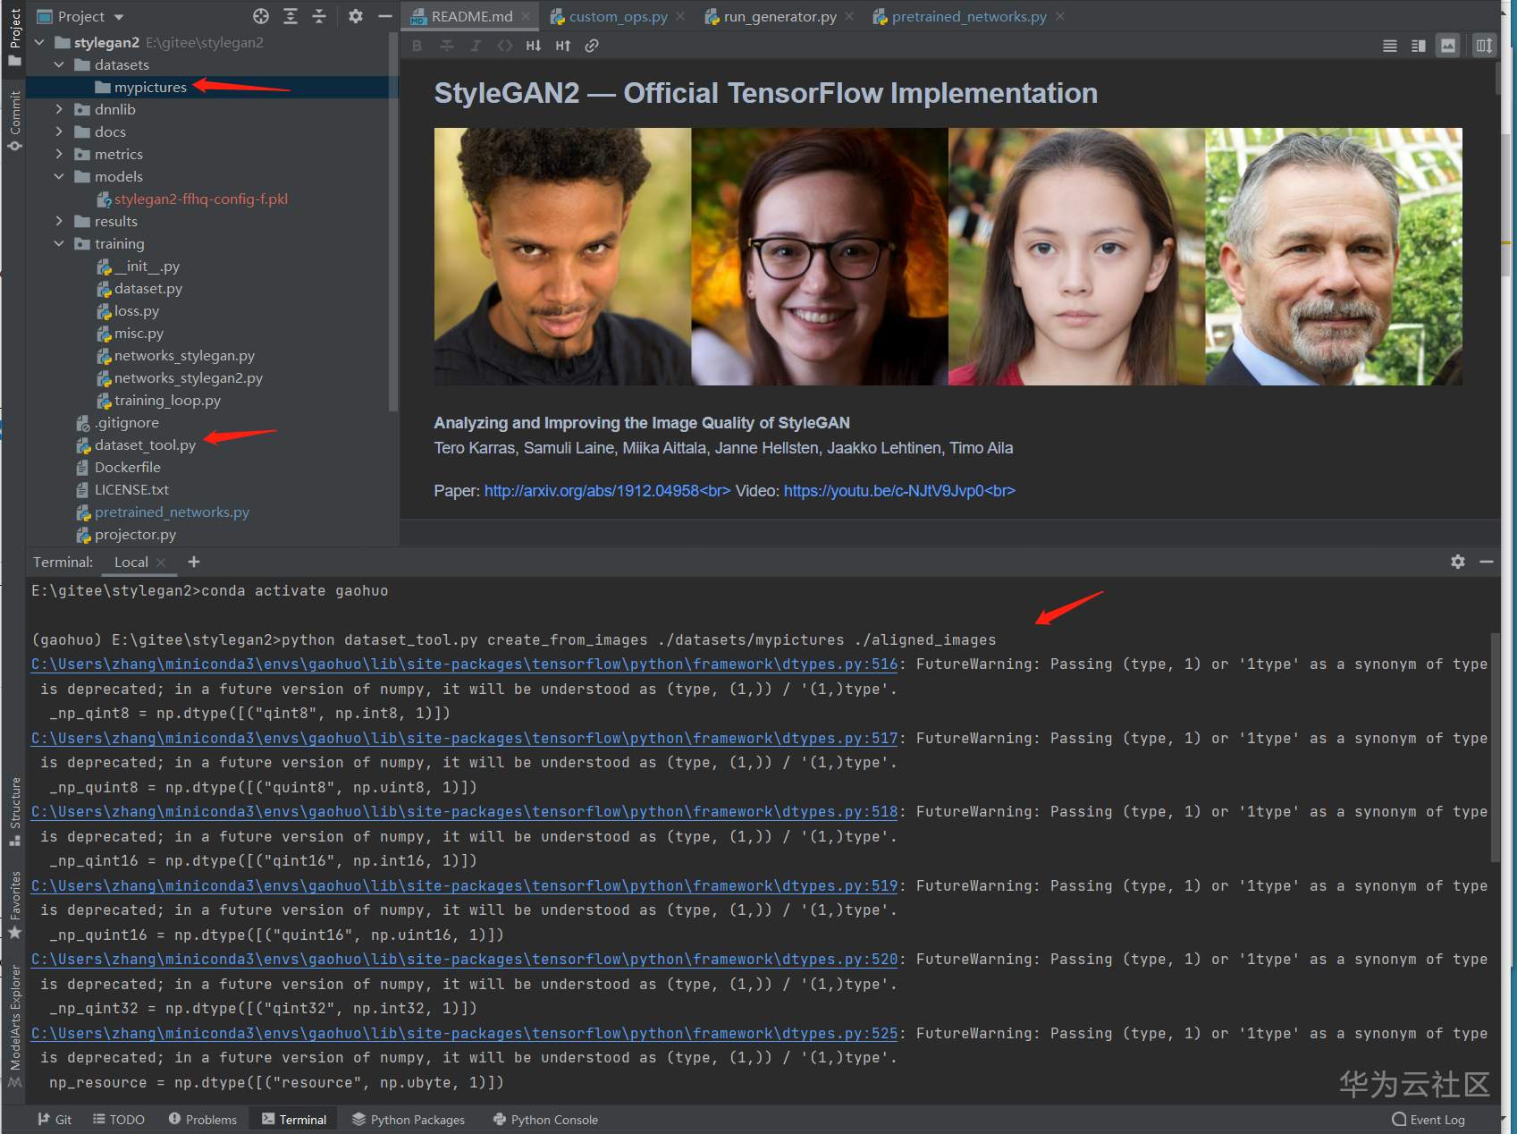
Task: Close the run_generator.py editor tab
Action: click(x=849, y=16)
